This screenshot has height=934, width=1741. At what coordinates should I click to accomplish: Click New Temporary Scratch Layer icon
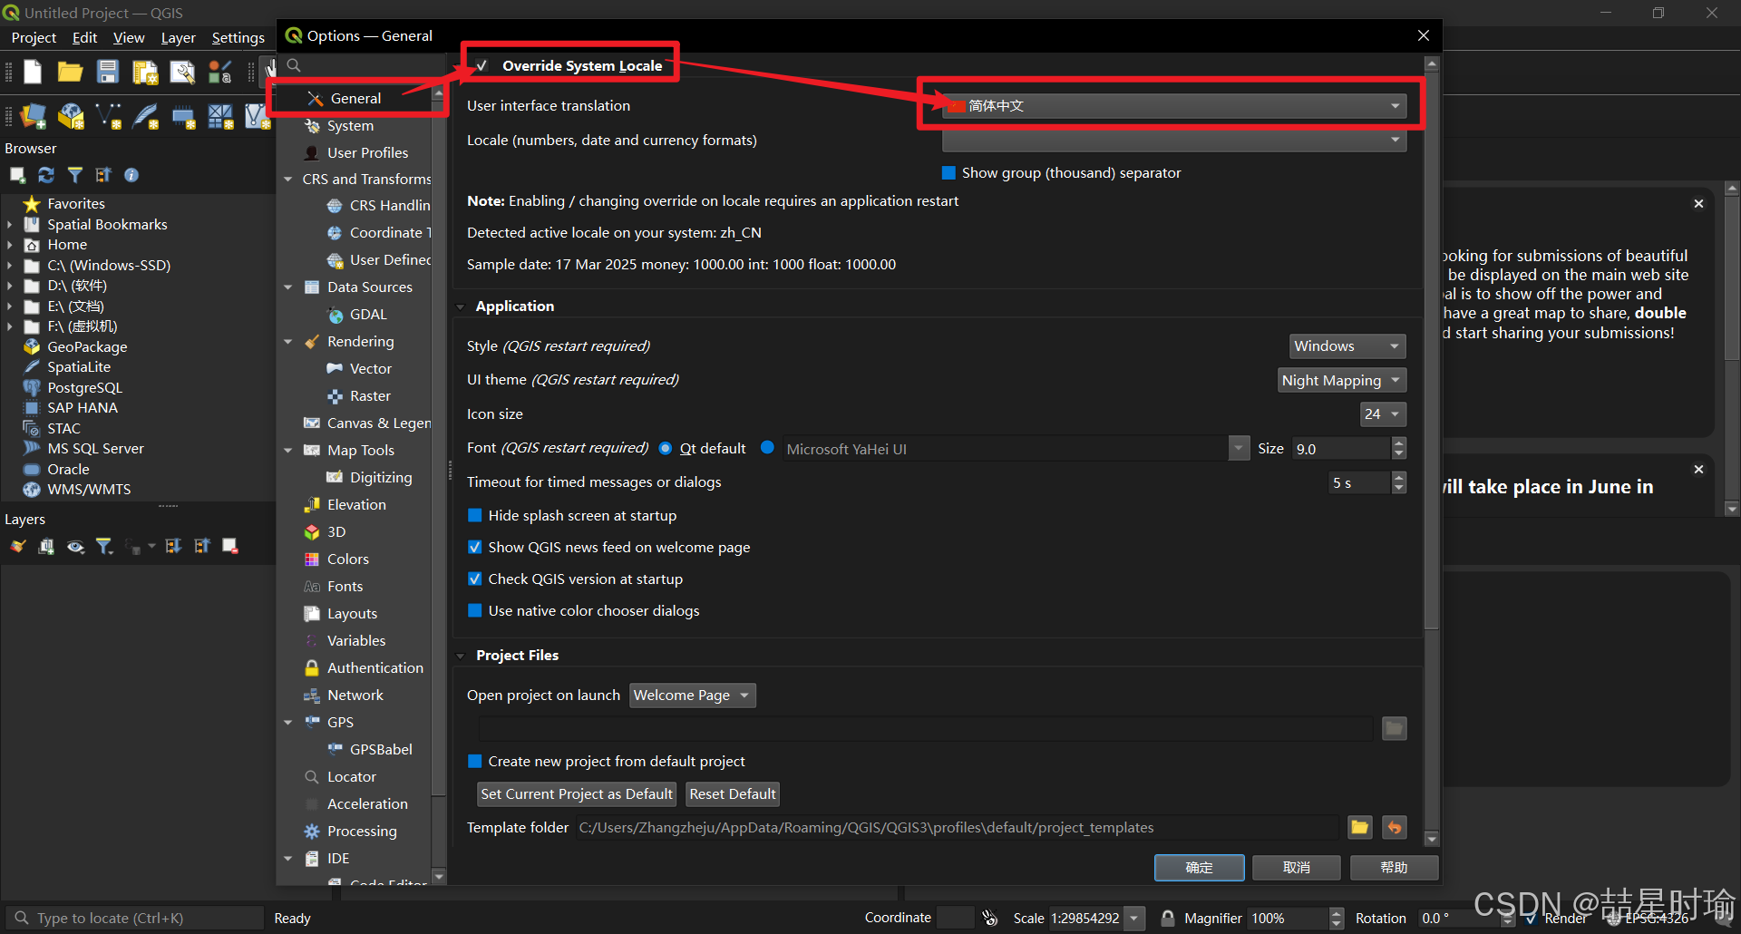pyautogui.click(x=183, y=117)
